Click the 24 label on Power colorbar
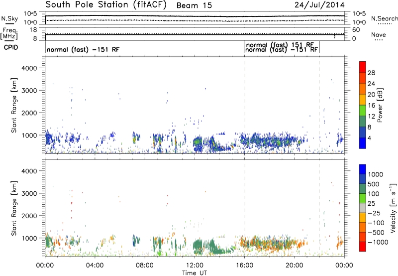 [x=371, y=84]
